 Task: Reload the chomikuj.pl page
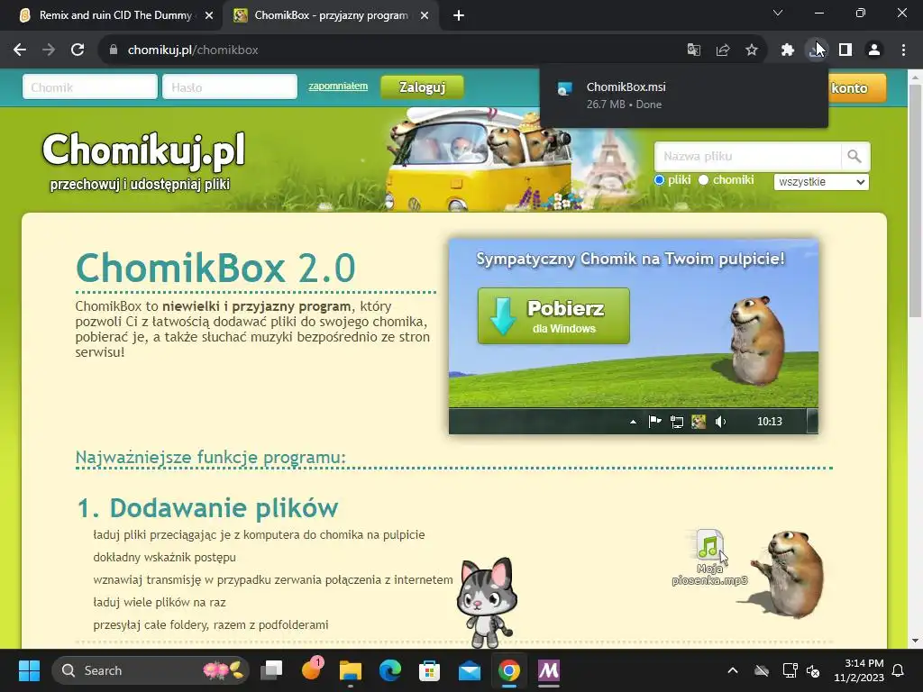coord(78,50)
